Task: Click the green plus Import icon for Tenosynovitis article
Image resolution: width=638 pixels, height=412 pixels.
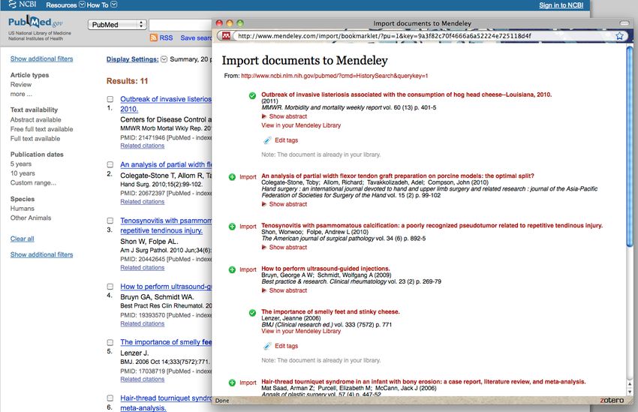Action: click(232, 227)
